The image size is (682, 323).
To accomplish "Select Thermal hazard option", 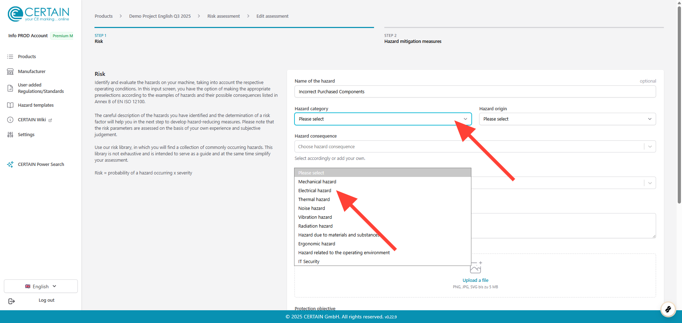I will point(383,199).
